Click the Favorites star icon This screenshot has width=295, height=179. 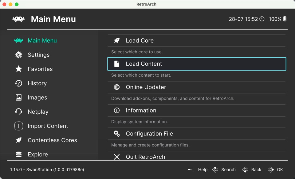click(18, 69)
